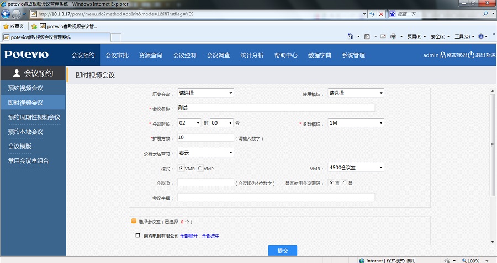Screen dimensions: 497x263
Task: Select the VMP mode radio button
Action: tap(200, 168)
